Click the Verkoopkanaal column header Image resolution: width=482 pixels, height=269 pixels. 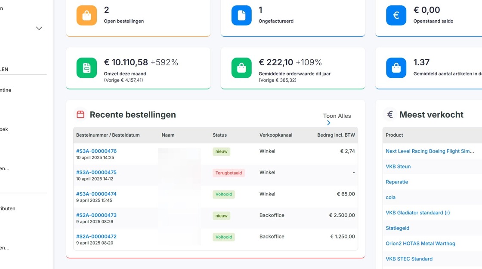click(276, 135)
